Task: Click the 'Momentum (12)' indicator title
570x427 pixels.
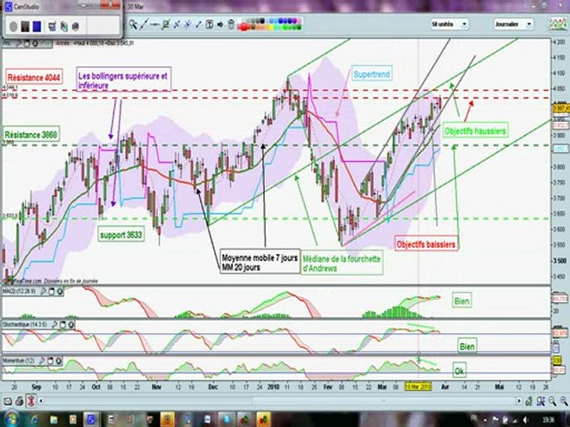Action: coord(18,361)
